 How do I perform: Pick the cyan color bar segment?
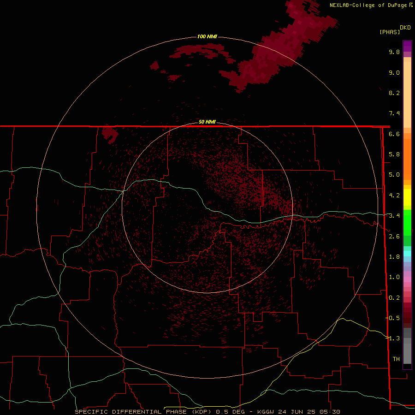click(407, 254)
